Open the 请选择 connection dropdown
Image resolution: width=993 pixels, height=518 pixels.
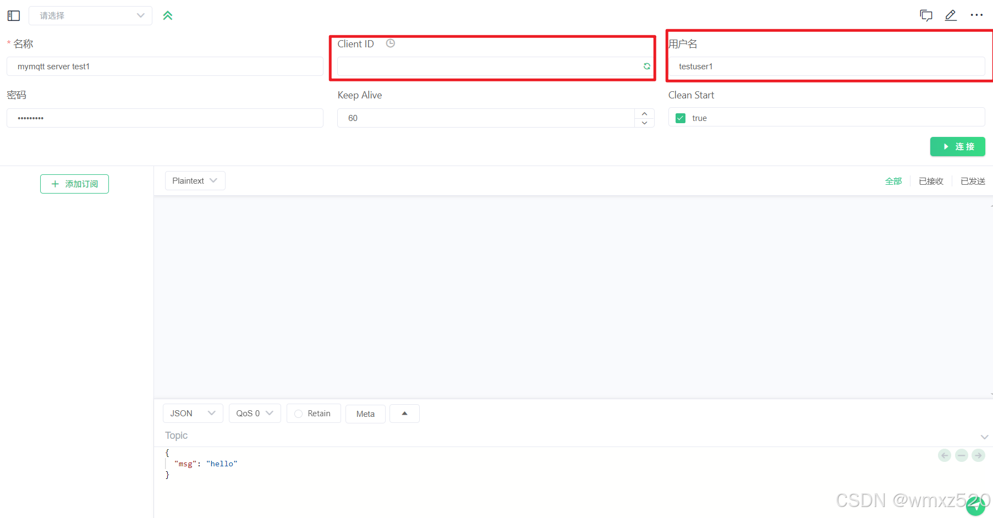(90, 15)
